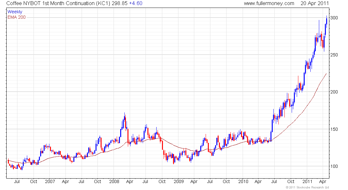Click the Stockcube Research Ltd copyright text

click(307, 187)
